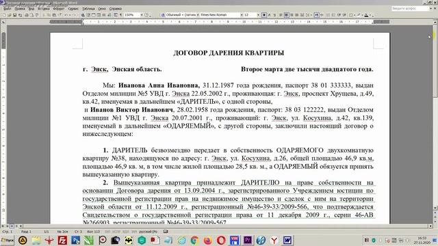Click the tab-stop selector at ruler's left

point(3,22)
